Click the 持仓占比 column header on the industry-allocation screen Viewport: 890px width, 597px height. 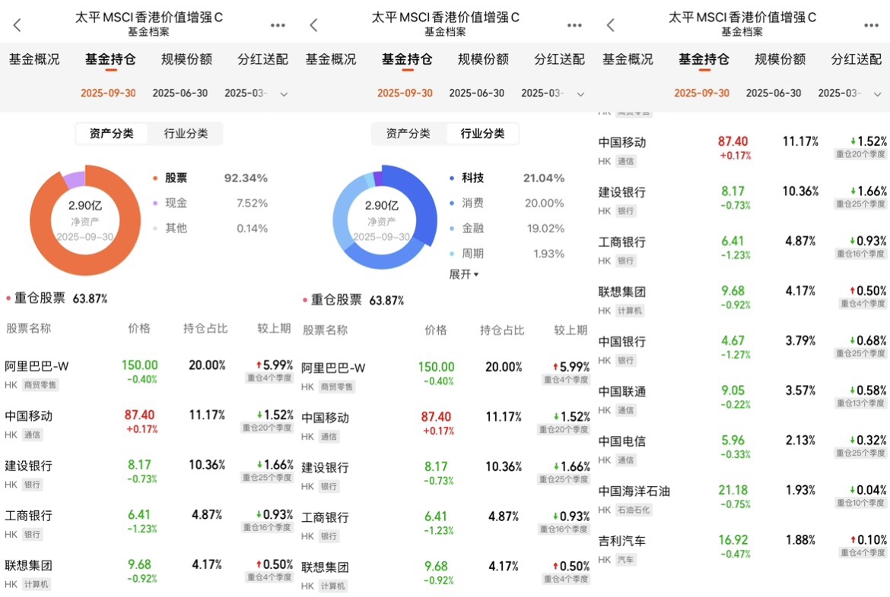502,330
